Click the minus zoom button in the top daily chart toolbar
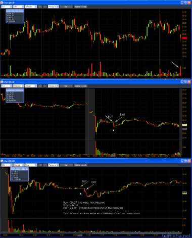The image size is (192, 238). coord(45,7)
